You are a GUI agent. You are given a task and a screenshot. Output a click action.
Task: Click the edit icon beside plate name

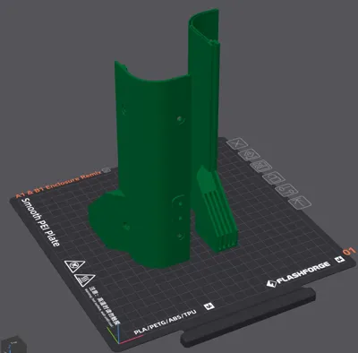click(x=106, y=170)
